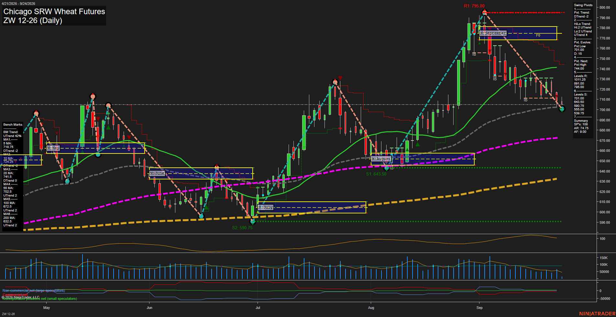Select the "20 MA:" benchmark entry
616x317 pixels.
pyautogui.click(x=8, y=173)
